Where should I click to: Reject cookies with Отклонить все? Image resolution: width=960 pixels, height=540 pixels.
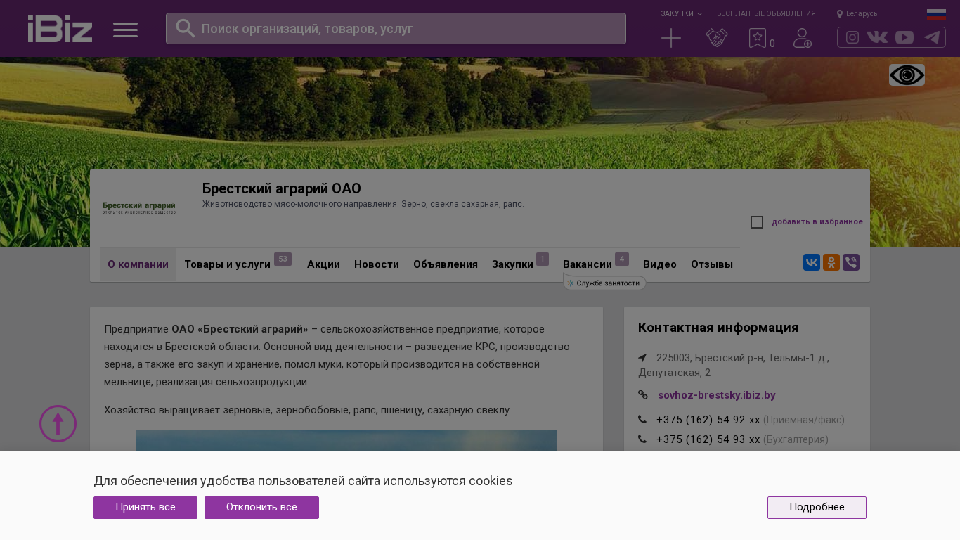pos(261,508)
